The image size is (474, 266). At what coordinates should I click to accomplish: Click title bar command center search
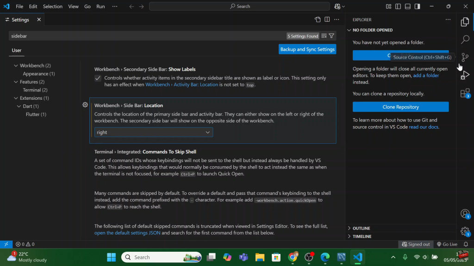tap(239, 6)
